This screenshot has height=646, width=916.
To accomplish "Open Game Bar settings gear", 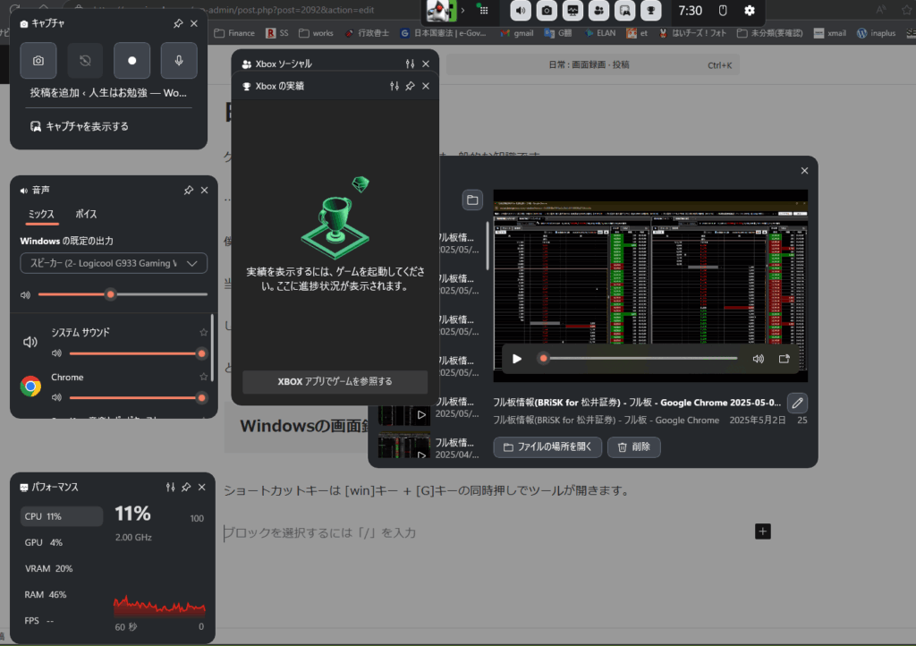I will pyautogui.click(x=750, y=11).
